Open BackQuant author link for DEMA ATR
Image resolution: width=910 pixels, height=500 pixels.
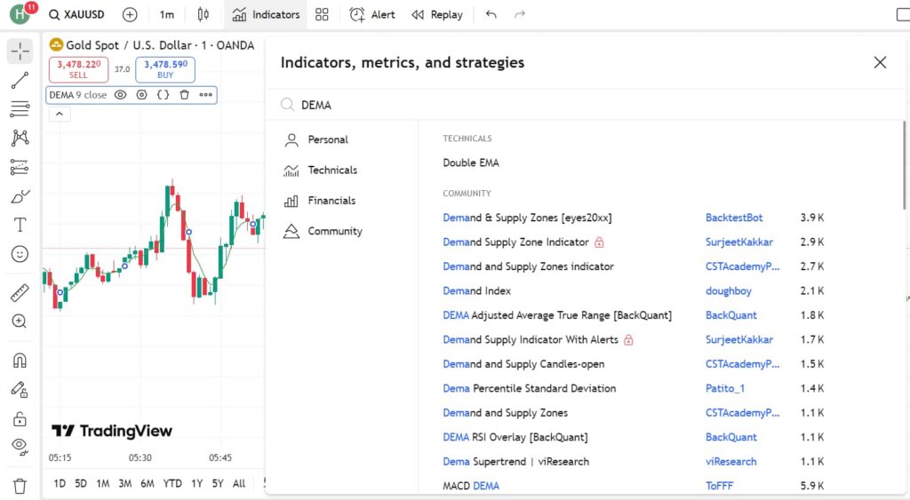point(731,315)
